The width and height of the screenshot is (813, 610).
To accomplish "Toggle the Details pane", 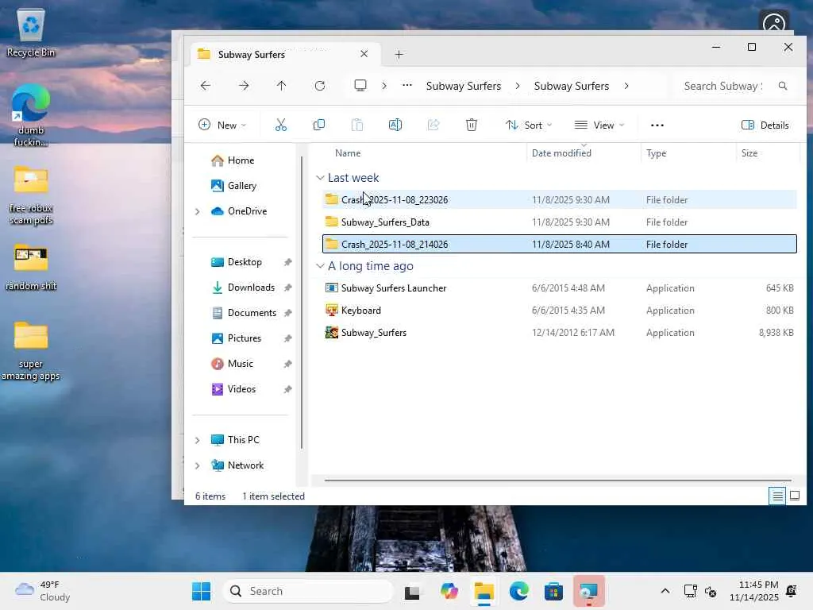I will (x=765, y=125).
